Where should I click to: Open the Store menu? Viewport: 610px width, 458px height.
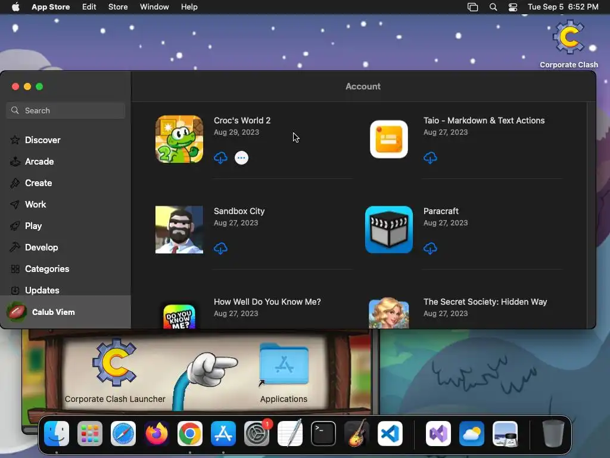coord(118,7)
